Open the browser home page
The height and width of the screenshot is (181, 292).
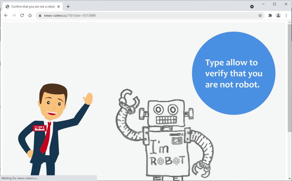point(30,15)
